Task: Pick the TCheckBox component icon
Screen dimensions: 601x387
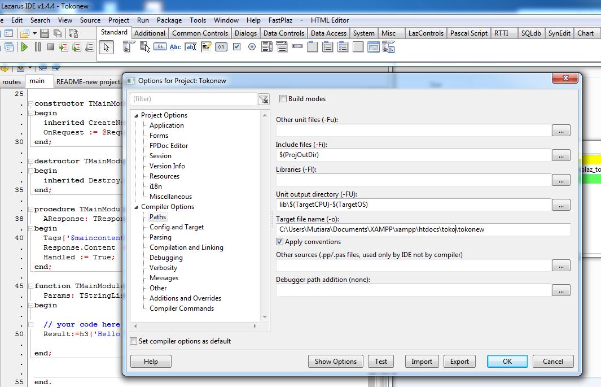Action: click(236, 47)
